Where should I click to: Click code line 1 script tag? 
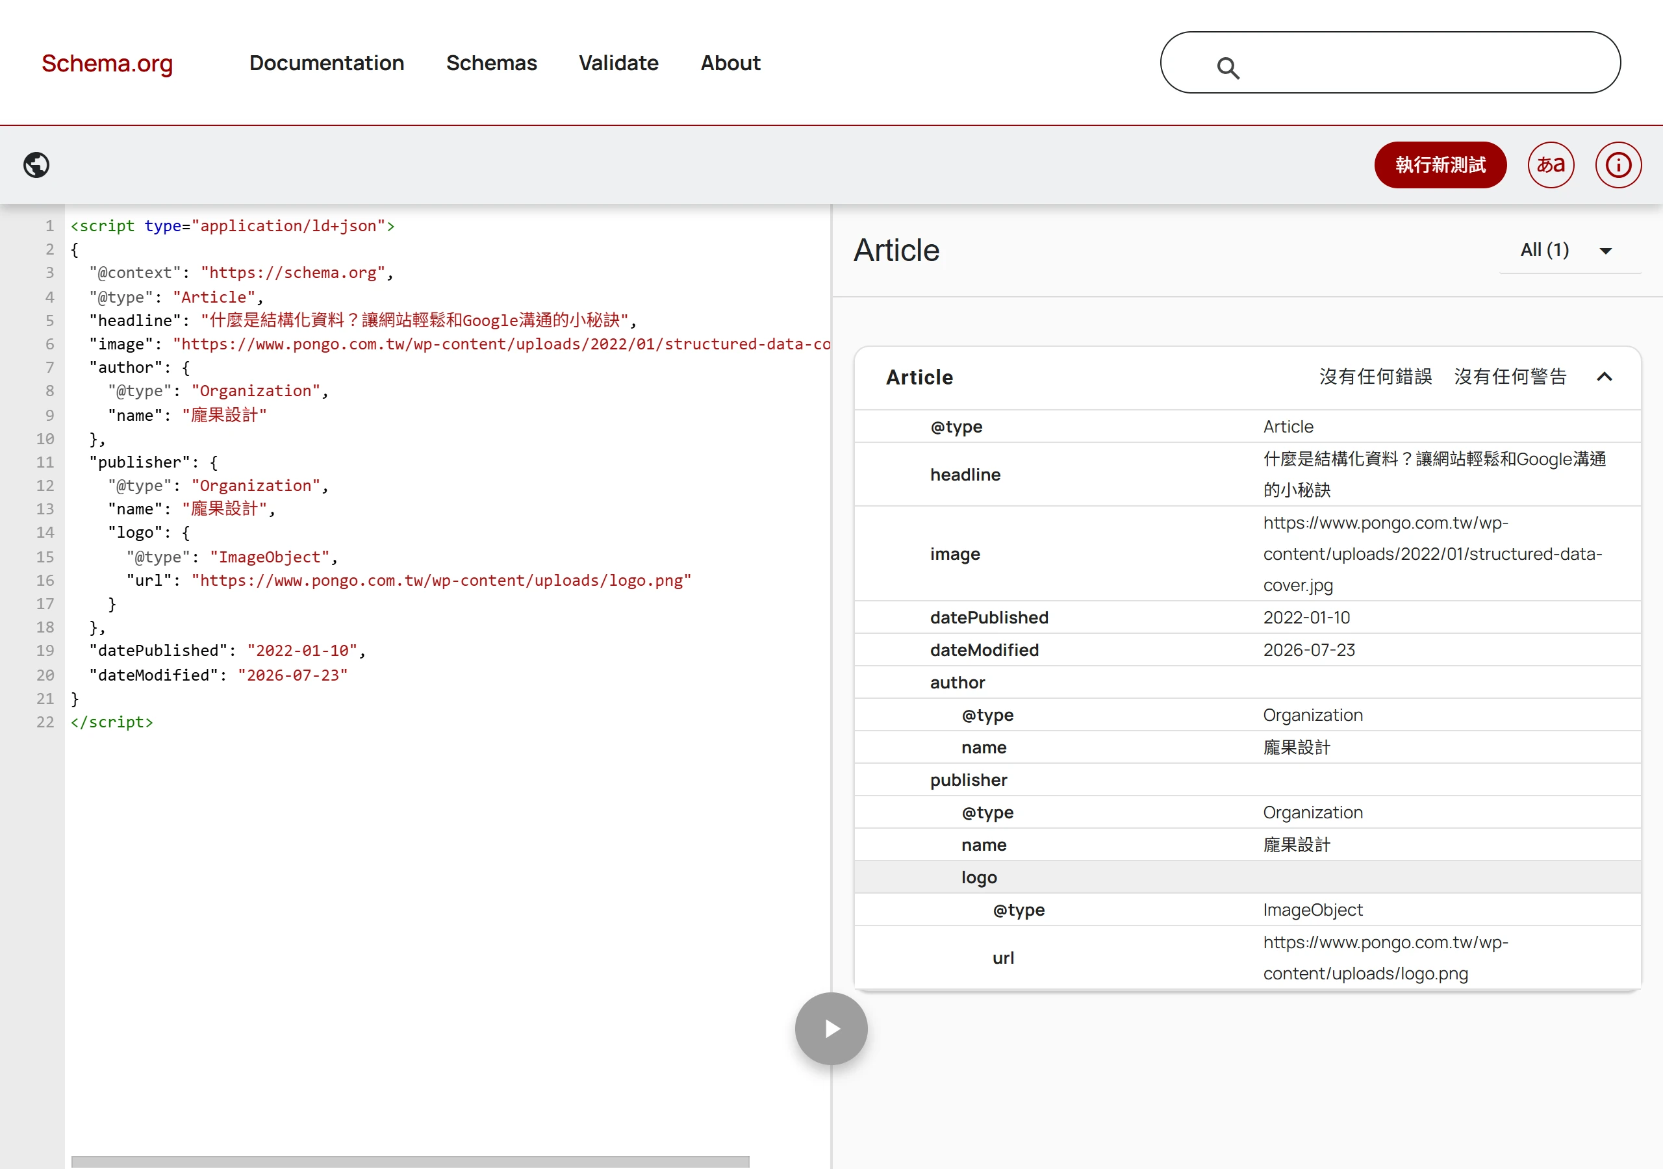[x=233, y=226]
